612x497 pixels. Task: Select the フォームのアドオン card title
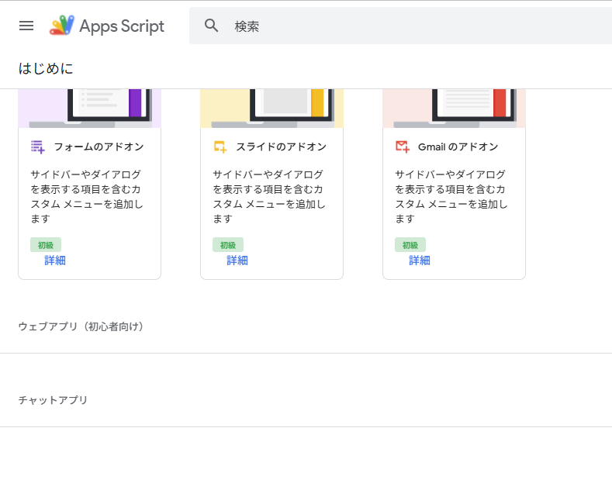[x=99, y=147]
